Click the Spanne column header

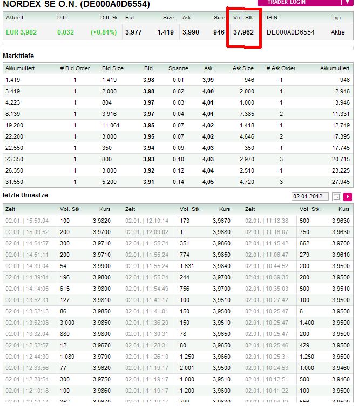179,68
